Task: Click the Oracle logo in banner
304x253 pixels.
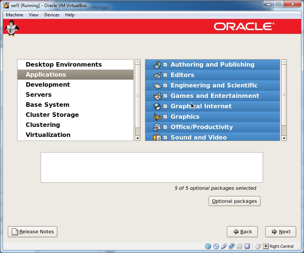Action: click(244, 26)
